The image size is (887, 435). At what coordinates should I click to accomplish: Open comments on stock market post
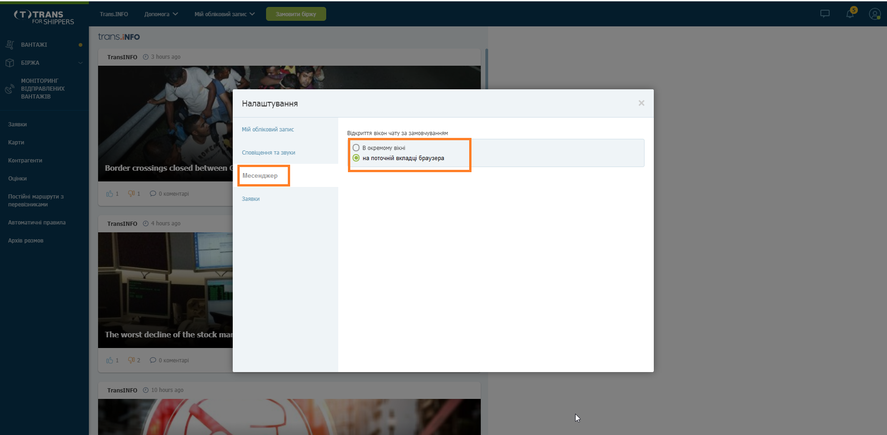coord(169,360)
